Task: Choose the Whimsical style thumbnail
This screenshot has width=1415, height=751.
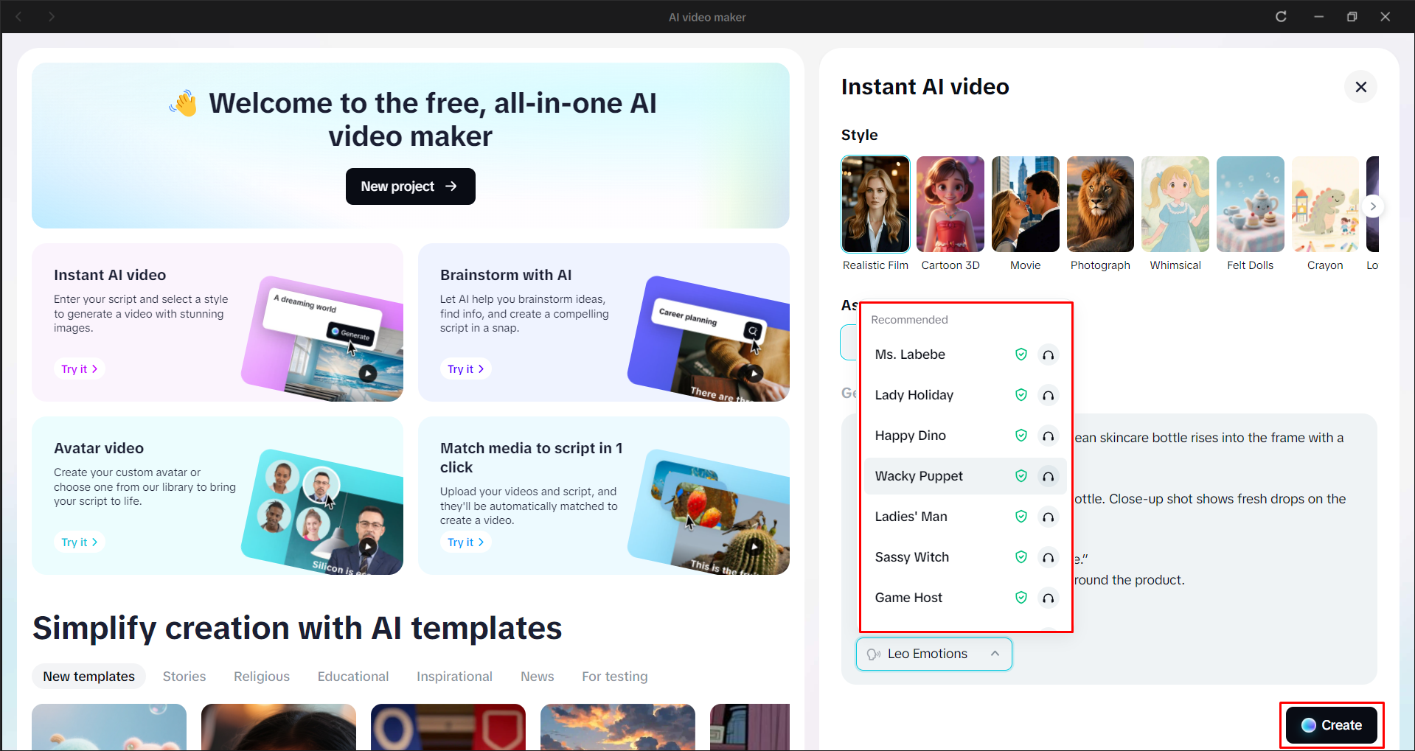Action: (1175, 204)
